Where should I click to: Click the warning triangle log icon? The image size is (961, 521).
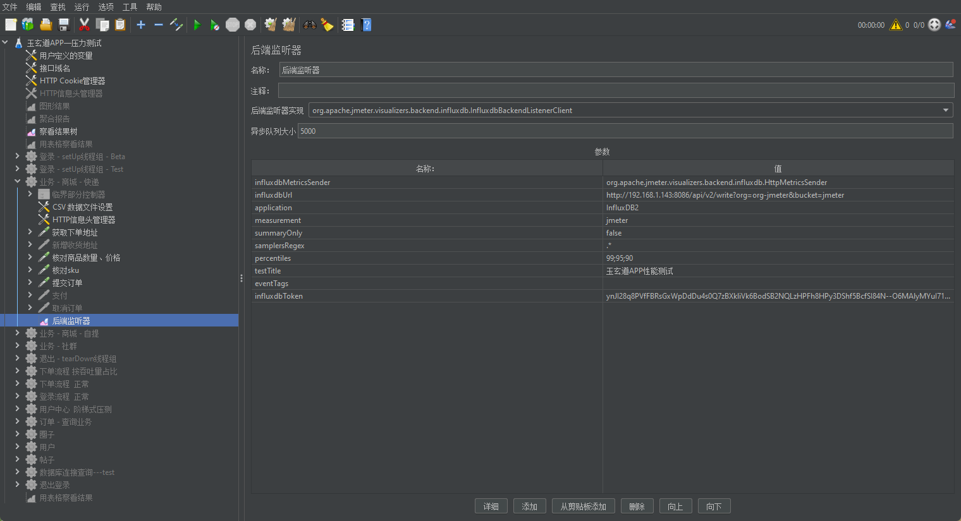point(896,25)
